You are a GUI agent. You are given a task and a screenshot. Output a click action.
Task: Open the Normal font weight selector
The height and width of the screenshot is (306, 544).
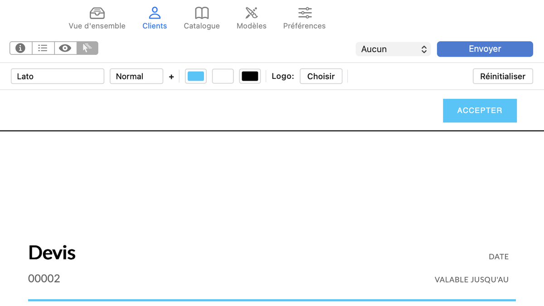point(136,76)
